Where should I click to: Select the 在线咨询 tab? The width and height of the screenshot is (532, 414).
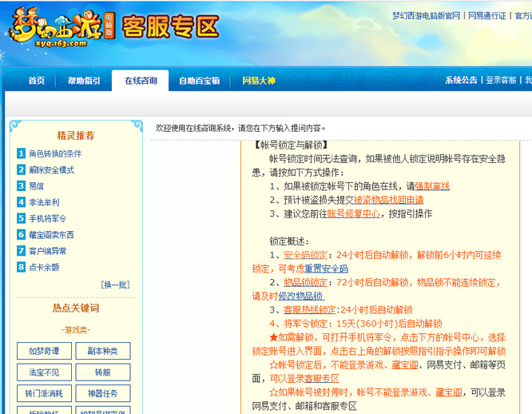point(141,81)
